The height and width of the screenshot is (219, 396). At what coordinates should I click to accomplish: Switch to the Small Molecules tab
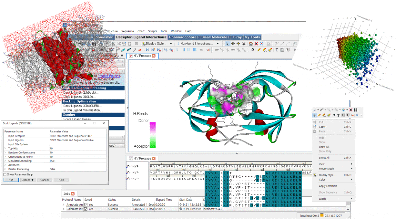(215, 37)
